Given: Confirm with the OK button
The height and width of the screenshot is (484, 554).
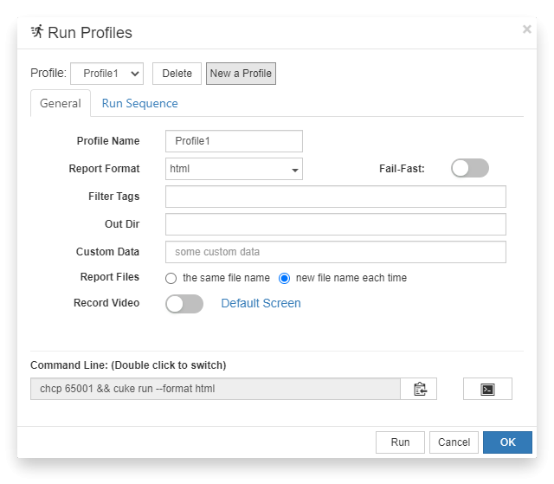Looking at the screenshot, I should click(x=507, y=442).
